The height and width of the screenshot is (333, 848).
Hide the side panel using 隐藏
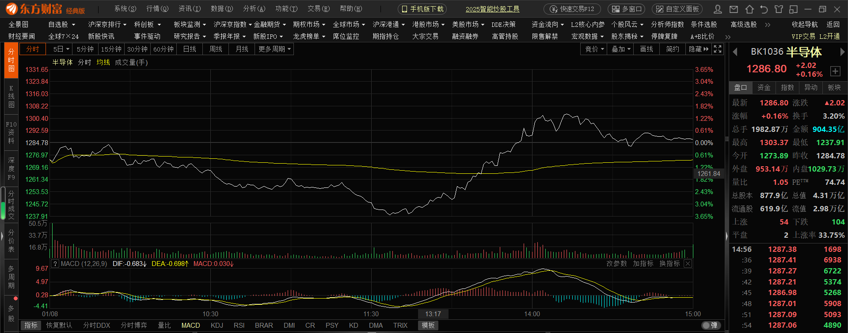pos(698,49)
